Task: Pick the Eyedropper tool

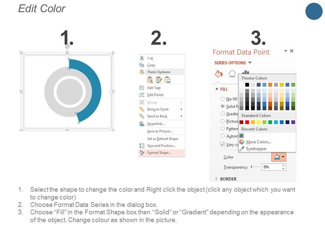Action: [256, 149]
